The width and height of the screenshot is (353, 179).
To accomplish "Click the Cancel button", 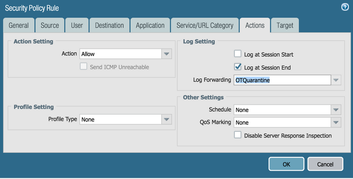I will pyautogui.click(x=325, y=164).
